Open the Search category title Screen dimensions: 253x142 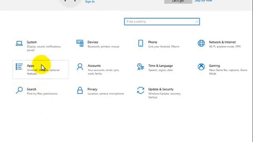pyautogui.click(x=32, y=89)
